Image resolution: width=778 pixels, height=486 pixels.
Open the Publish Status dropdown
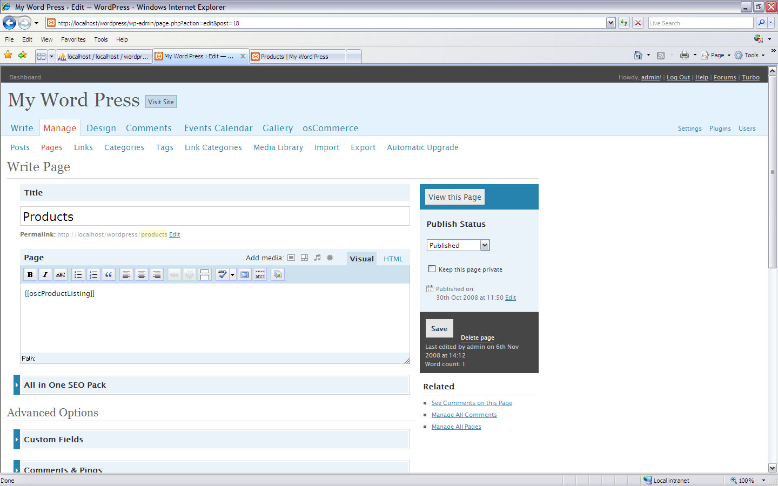point(458,245)
